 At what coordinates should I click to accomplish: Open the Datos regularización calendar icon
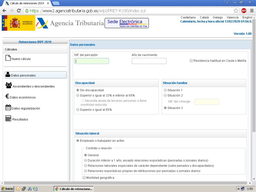tap(8, 108)
